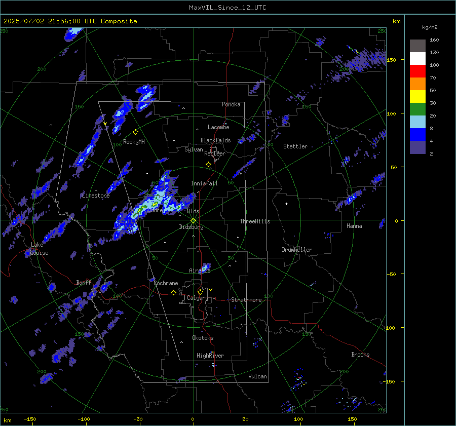Select the Sylvan label on the map

click(x=194, y=149)
